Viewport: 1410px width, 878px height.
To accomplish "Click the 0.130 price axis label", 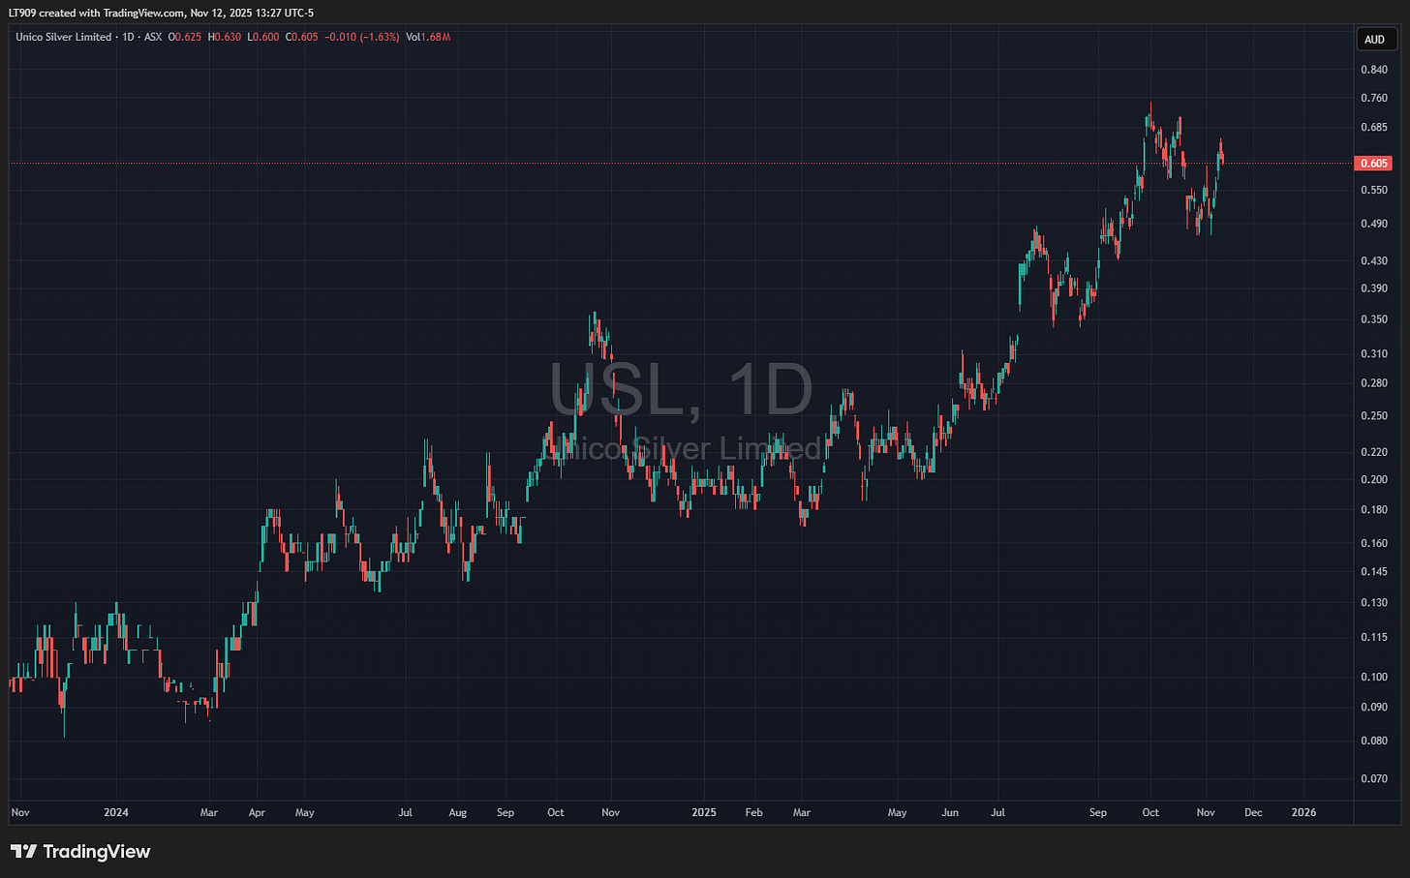I will tap(1373, 603).
